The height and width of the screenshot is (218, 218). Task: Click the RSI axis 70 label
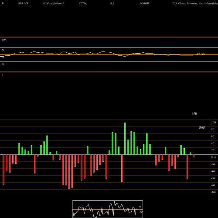pos(3,50)
